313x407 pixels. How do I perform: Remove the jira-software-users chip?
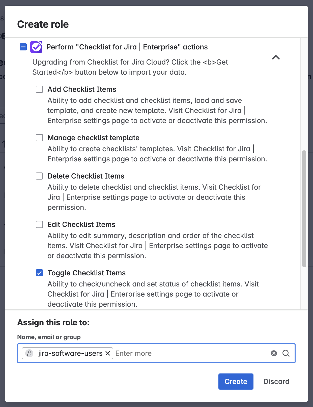(108, 353)
